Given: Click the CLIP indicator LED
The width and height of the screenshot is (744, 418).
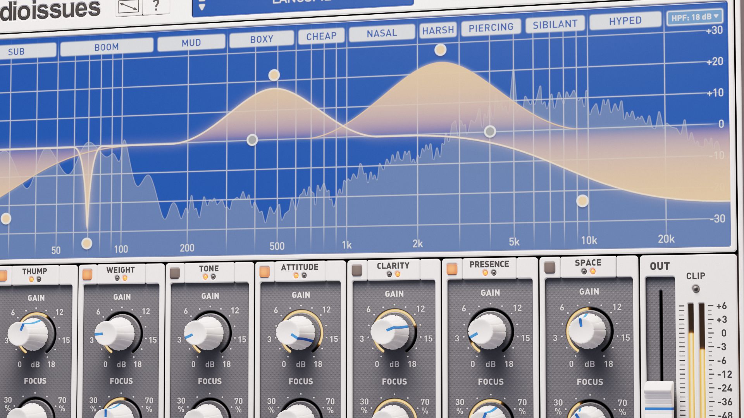Looking at the screenshot, I should [x=696, y=289].
